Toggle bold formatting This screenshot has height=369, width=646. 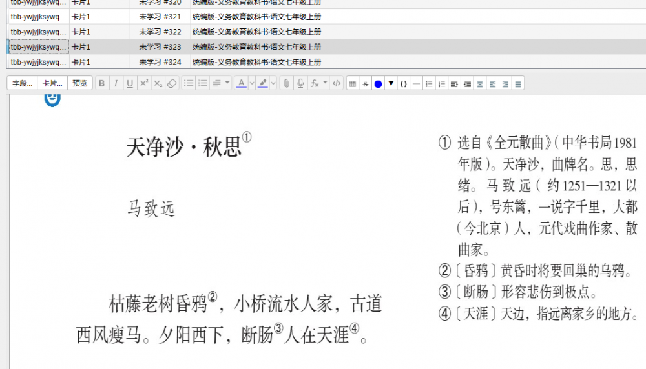click(x=102, y=83)
